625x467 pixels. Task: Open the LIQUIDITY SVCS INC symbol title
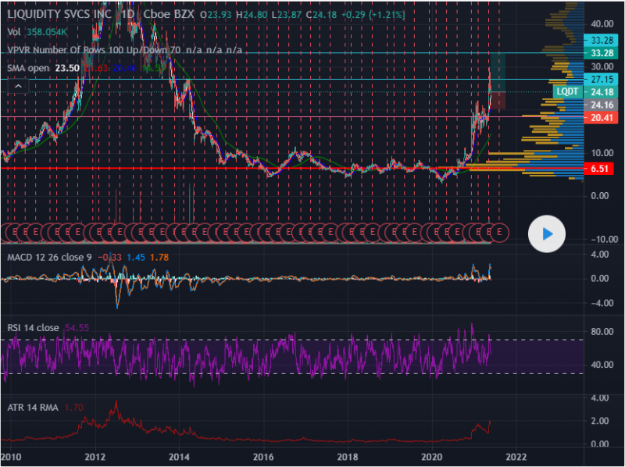pyautogui.click(x=58, y=15)
